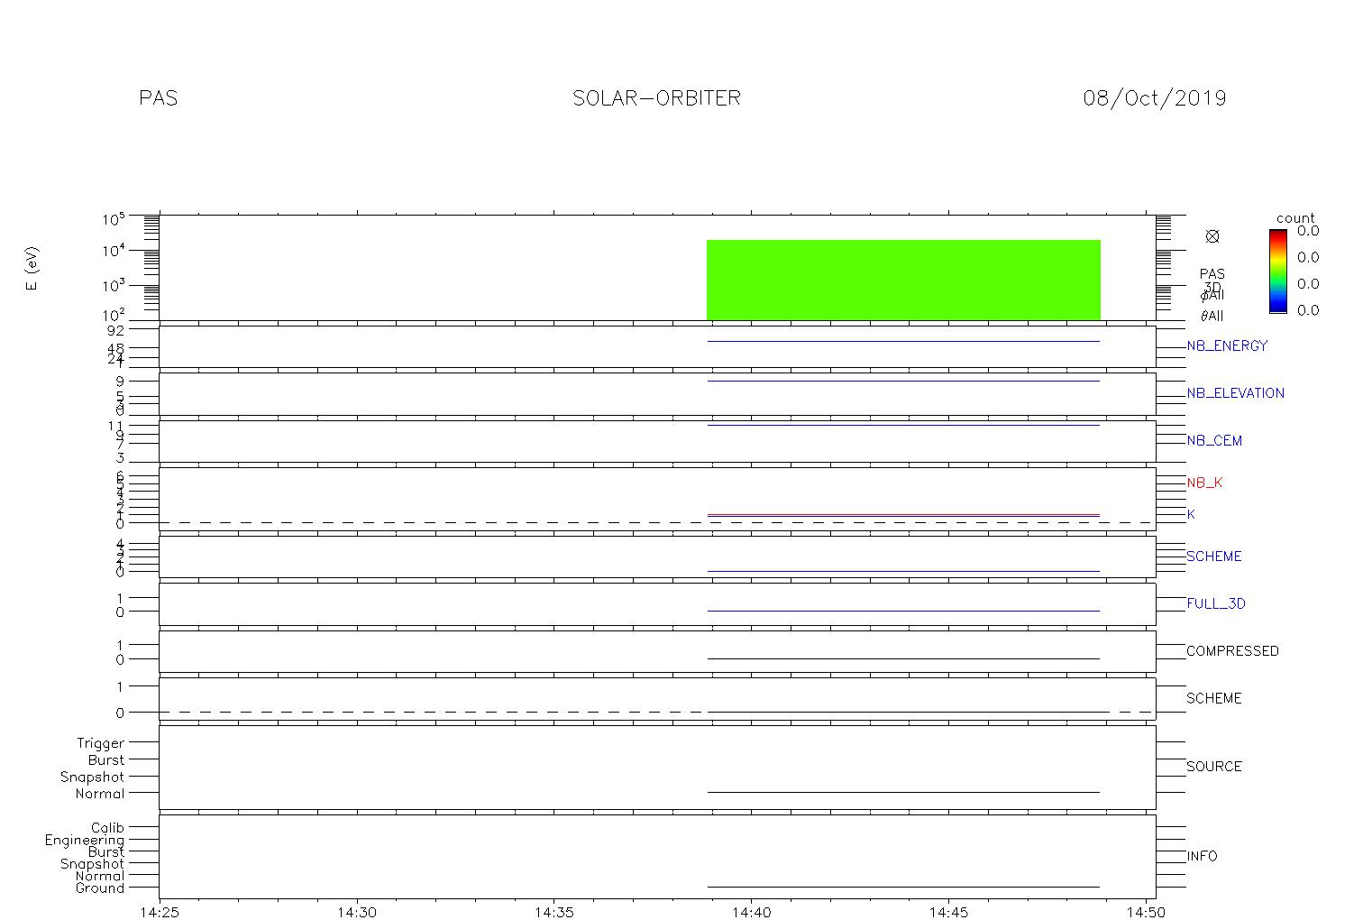Click the Ground axis label
1363x920 pixels.
pyautogui.click(x=100, y=888)
